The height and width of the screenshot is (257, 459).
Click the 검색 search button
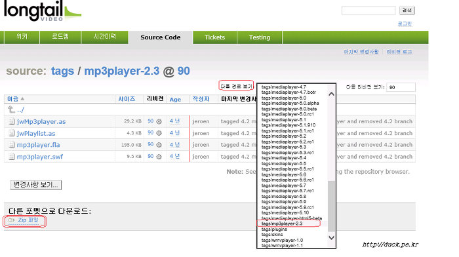point(407,10)
